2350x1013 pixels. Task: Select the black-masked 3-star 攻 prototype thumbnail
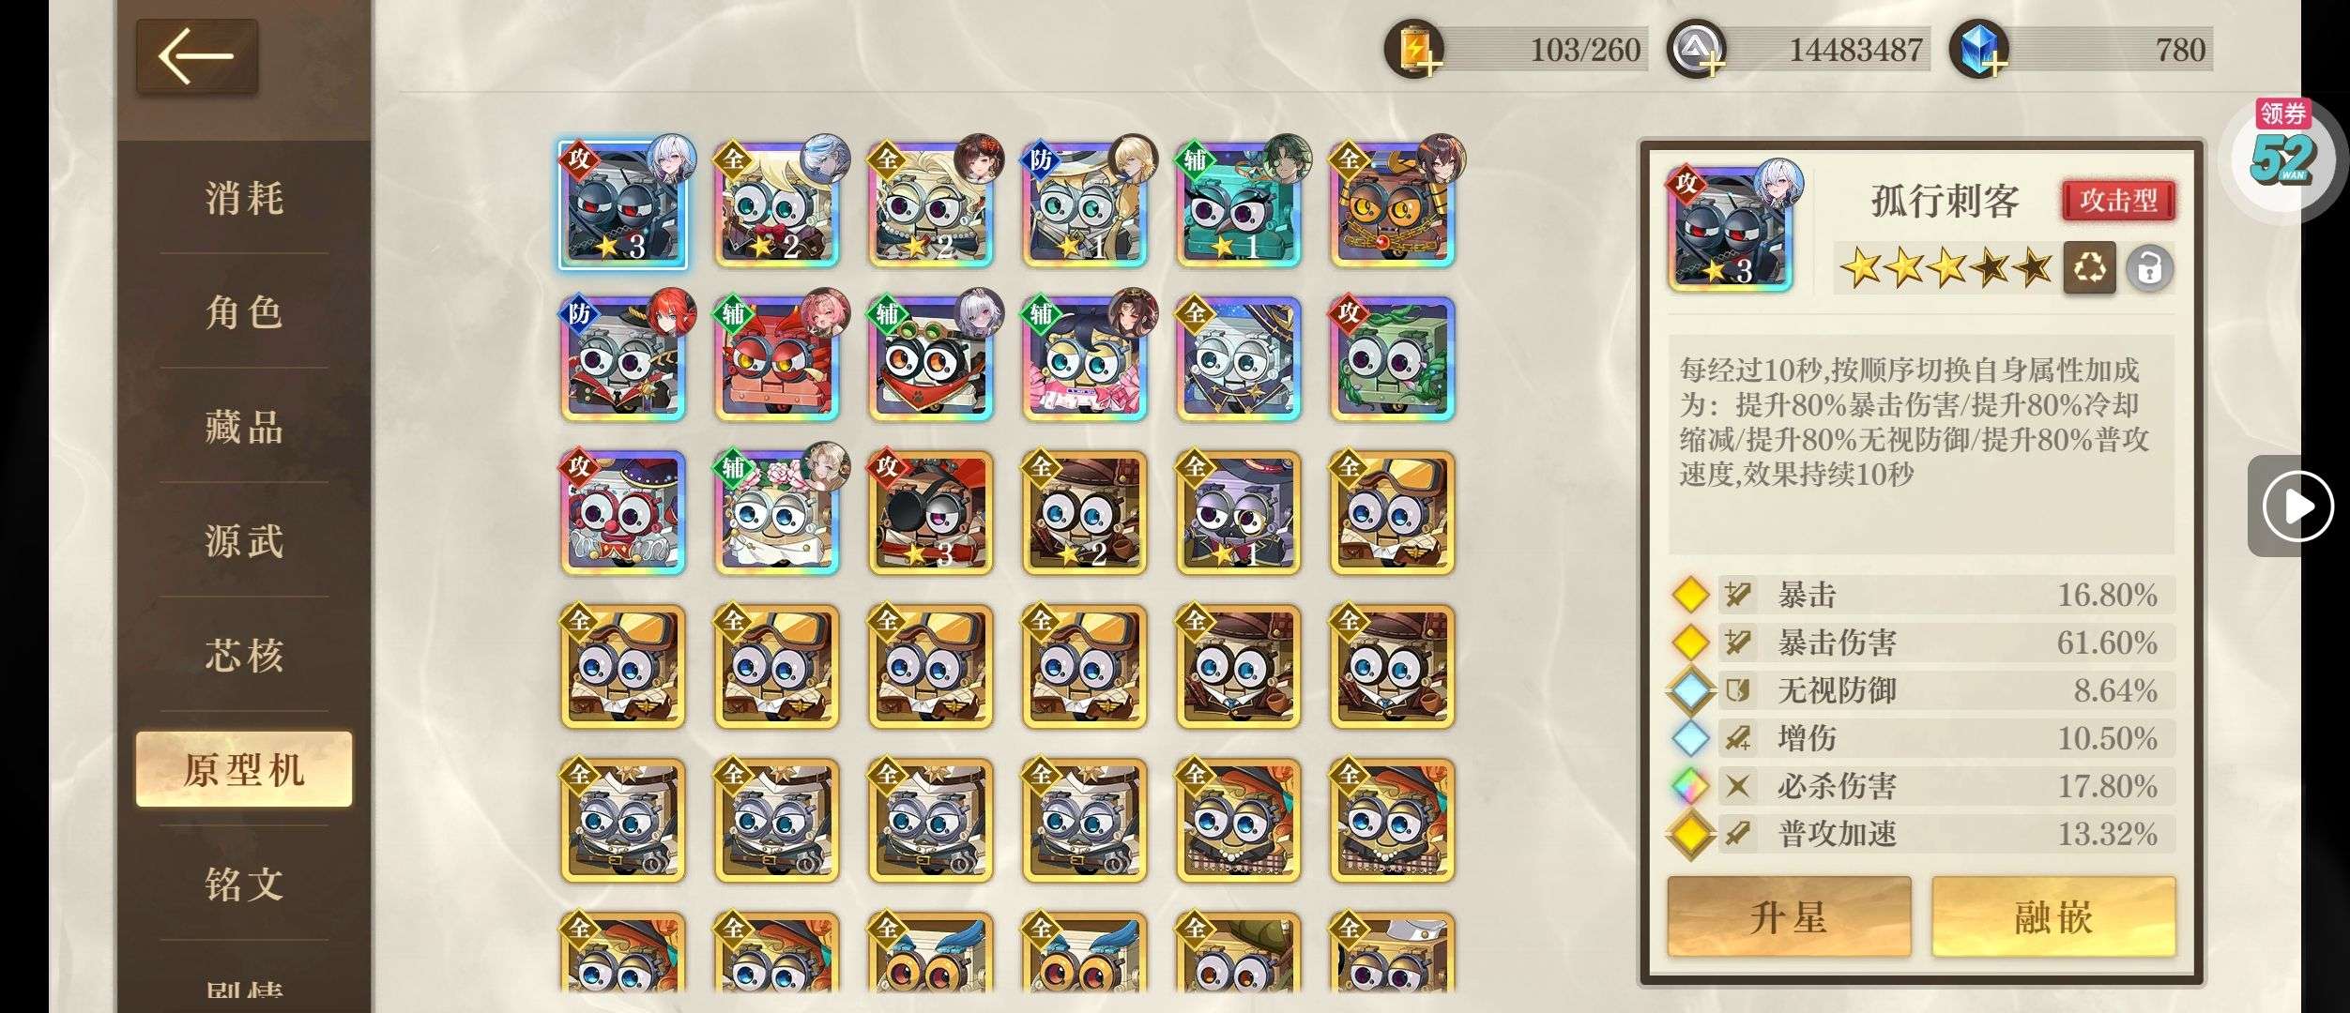pos(623,204)
